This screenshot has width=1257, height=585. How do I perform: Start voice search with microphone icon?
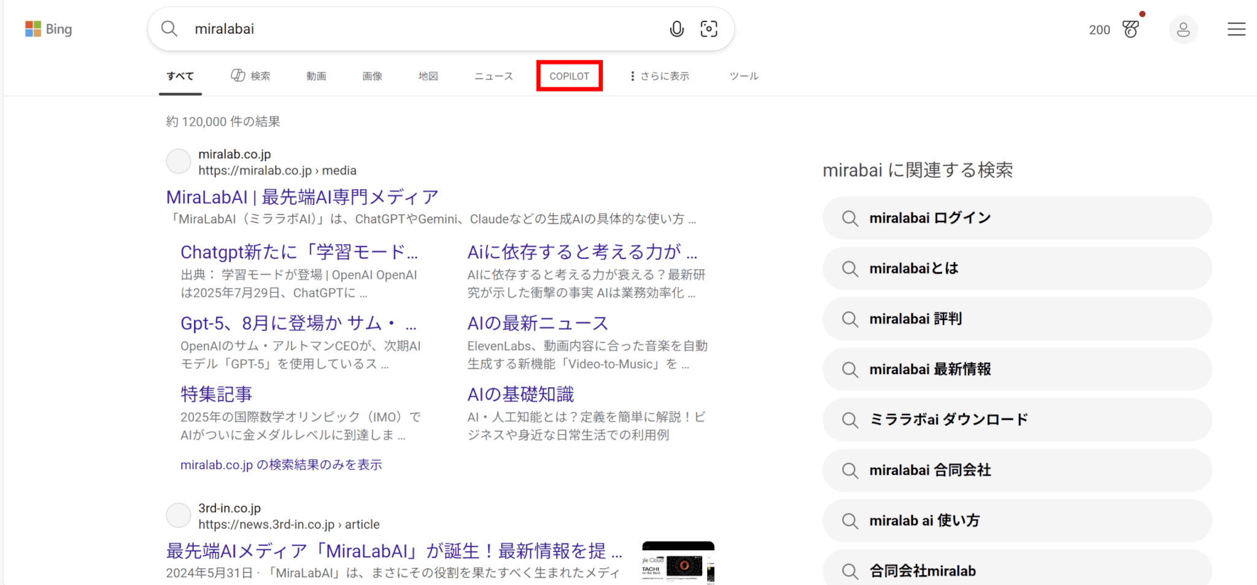click(676, 29)
